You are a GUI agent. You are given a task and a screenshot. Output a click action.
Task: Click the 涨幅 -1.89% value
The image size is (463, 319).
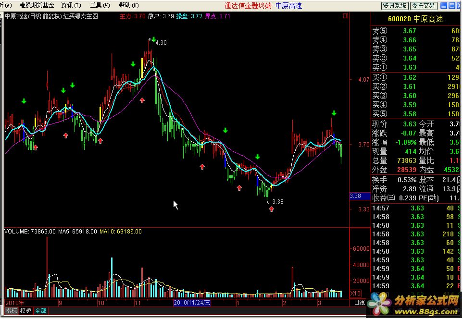pos(406,142)
